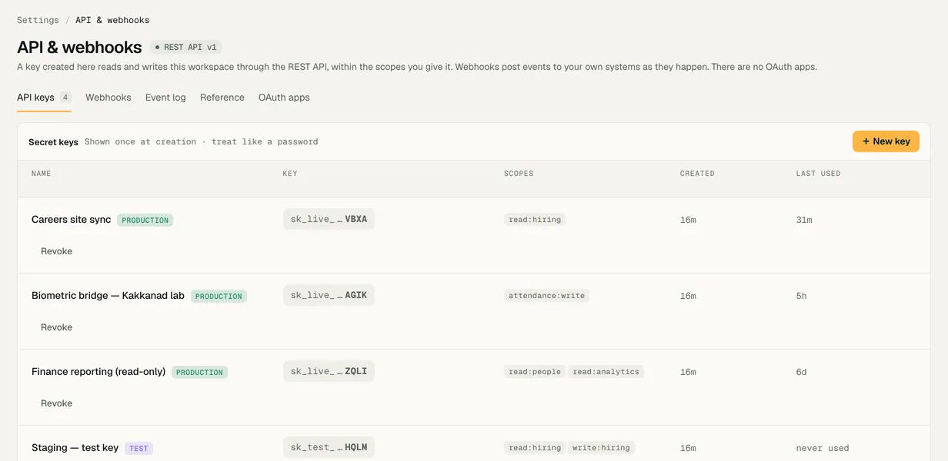948x461 pixels.
Task: Click read:hiring scope on Careers site sync
Action: point(535,219)
